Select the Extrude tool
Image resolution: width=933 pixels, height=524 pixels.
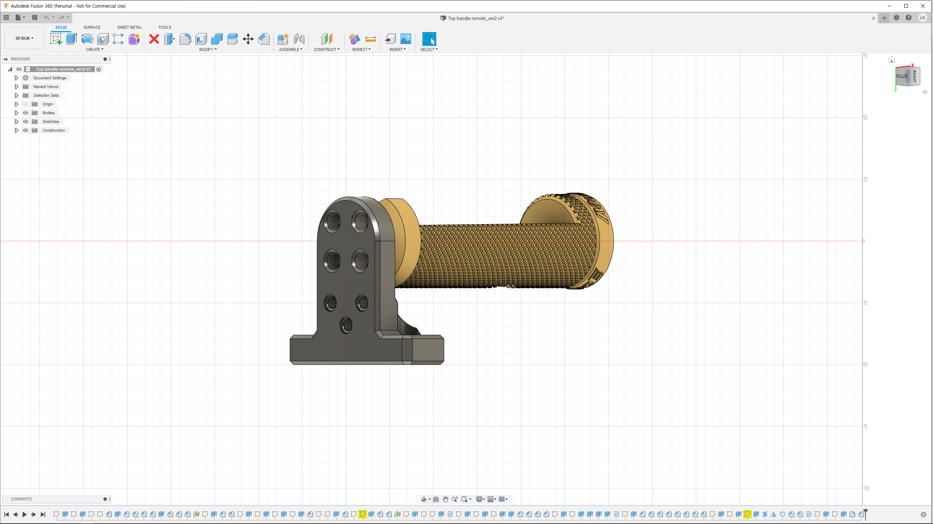71,39
